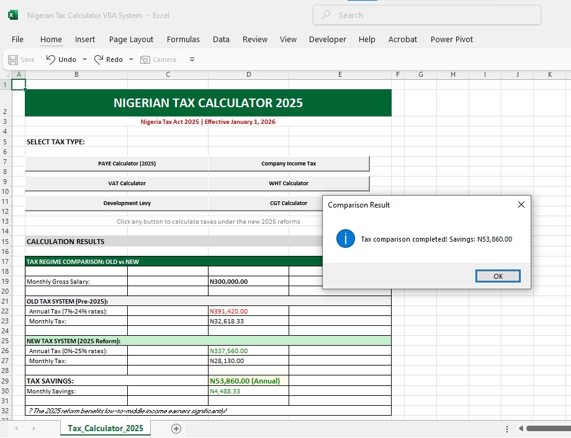Open the Acrobat ribbon tab
The image size is (571, 438).
pyautogui.click(x=402, y=39)
